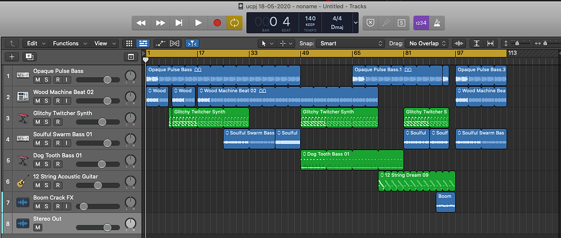Solo the Glitchy Twitcher Synth track
The height and width of the screenshot is (238, 561).
pyautogui.click(x=47, y=122)
